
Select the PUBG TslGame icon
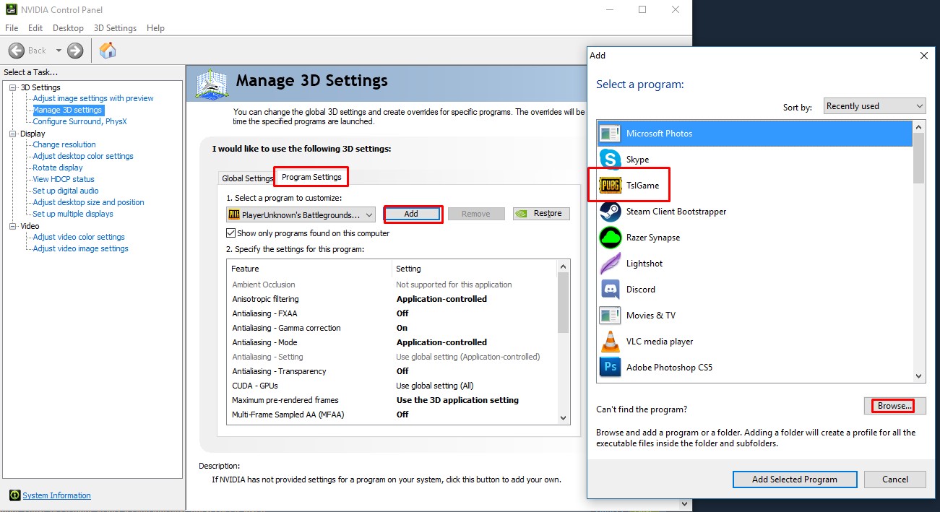[x=611, y=186]
